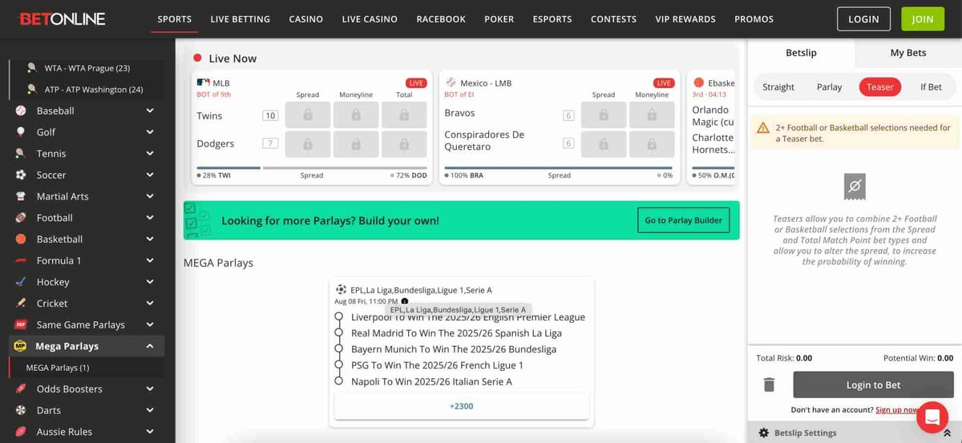Click the Football icon in sidebar
962x443 pixels.
pos(21,217)
